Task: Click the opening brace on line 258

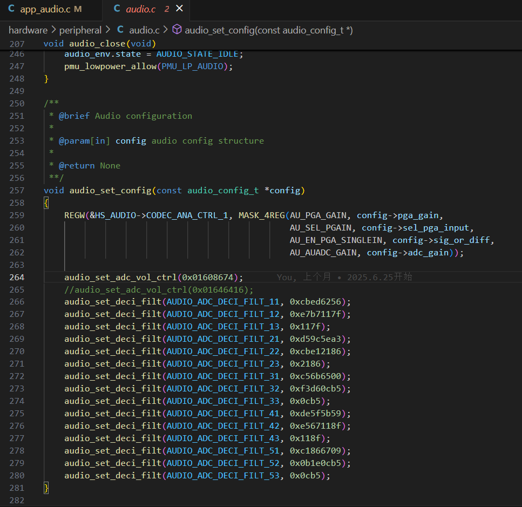Action: click(46, 202)
